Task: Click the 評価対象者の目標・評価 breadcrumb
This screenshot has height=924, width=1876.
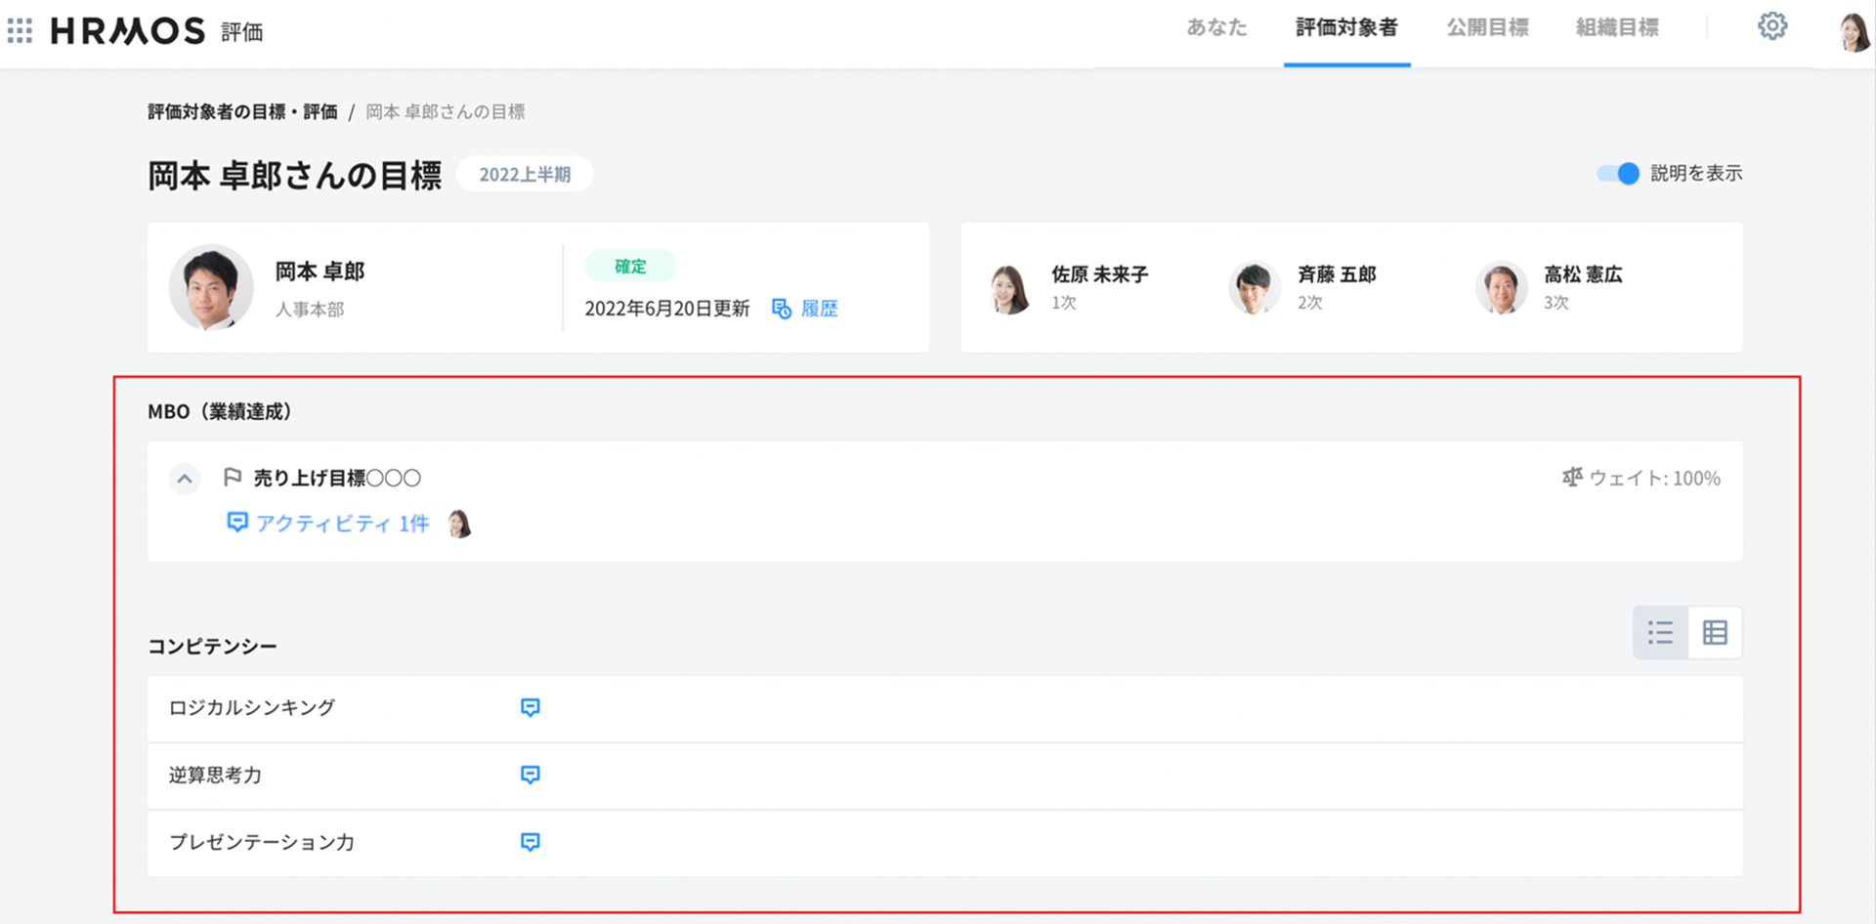Action: click(242, 112)
